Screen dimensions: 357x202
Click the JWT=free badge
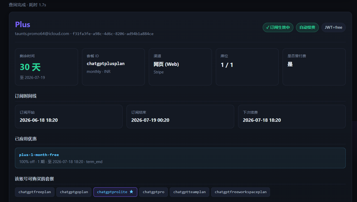tap(333, 27)
